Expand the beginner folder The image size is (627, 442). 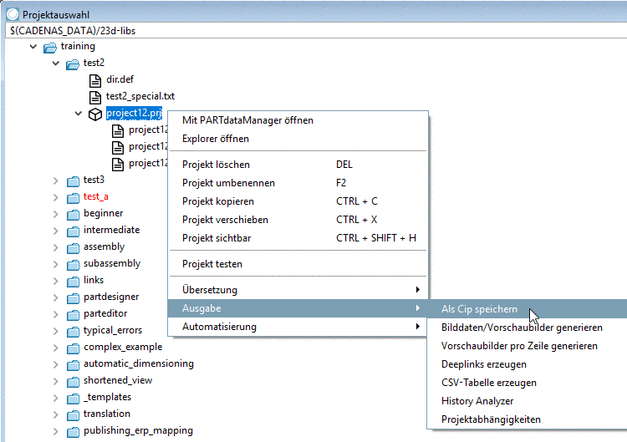pyautogui.click(x=55, y=214)
